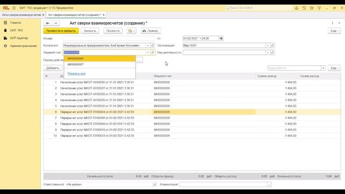The height and width of the screenshot is (194, 345).
Task: Go back with the left arrow
Action: click(47, 23)
